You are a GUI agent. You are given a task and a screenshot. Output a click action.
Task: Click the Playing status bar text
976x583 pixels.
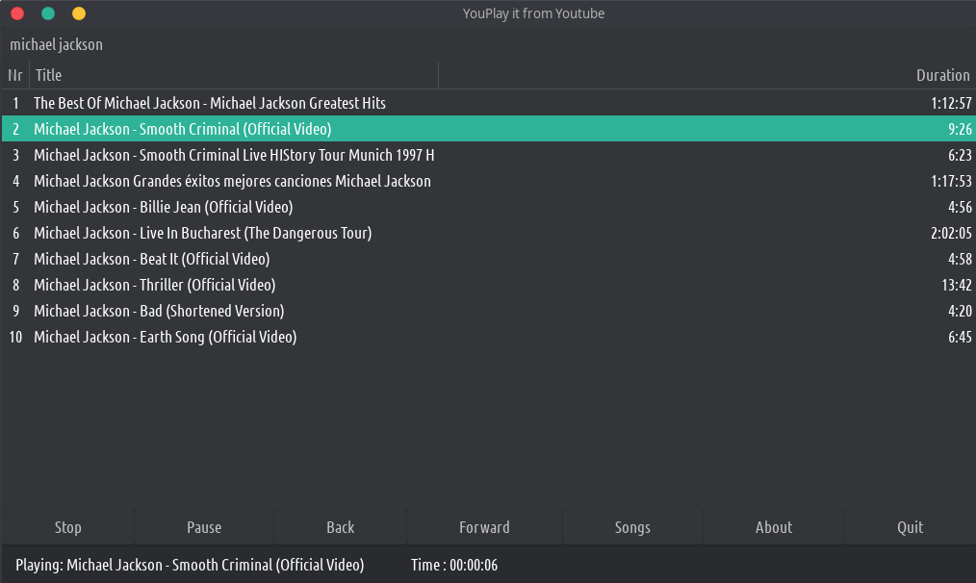(x=190, y=565)
